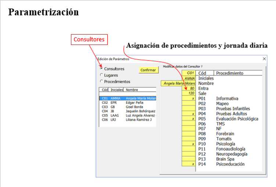The width and height of the screenshot is (276, 187).
Task: Click the Nombre column header in consultant list
Action: pyautogui.click(x=140, y=90)
